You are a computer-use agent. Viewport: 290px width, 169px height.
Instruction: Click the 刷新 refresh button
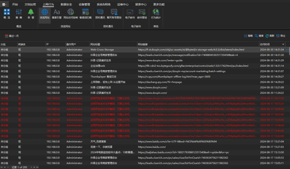point(270,36)
